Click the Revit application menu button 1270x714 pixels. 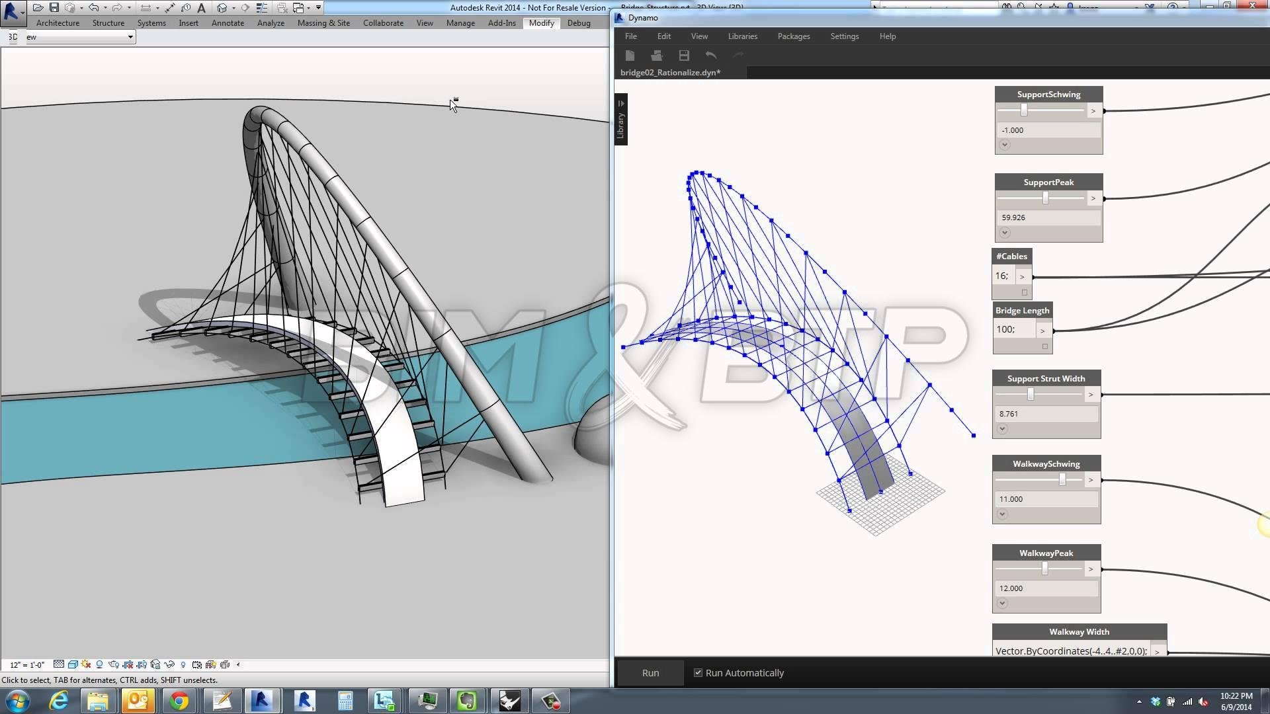[12, 12]
